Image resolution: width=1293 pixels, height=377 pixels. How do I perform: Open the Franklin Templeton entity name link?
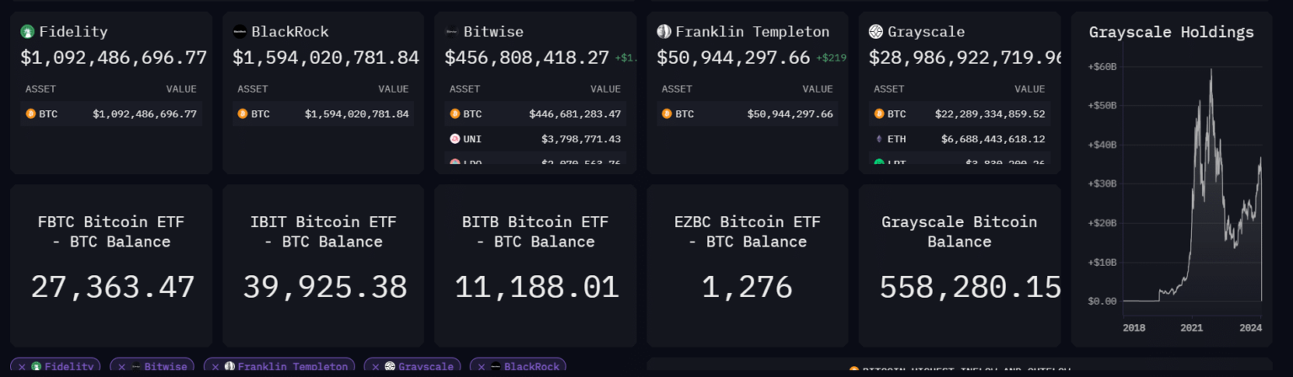tap(752, 32)
